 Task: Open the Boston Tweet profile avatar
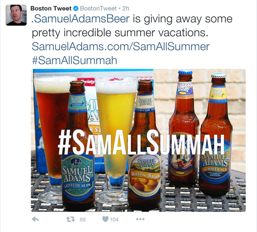coord(16,15)
